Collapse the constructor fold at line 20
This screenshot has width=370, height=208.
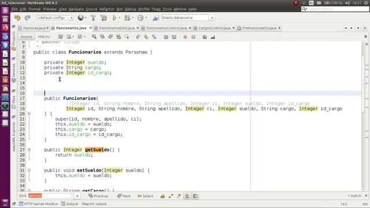coord(29,114)
